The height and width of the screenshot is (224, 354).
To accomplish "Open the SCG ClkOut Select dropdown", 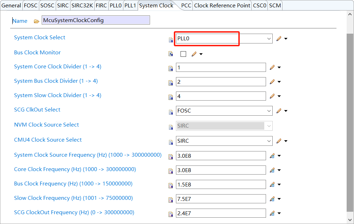I will click(x=268, y=111).
